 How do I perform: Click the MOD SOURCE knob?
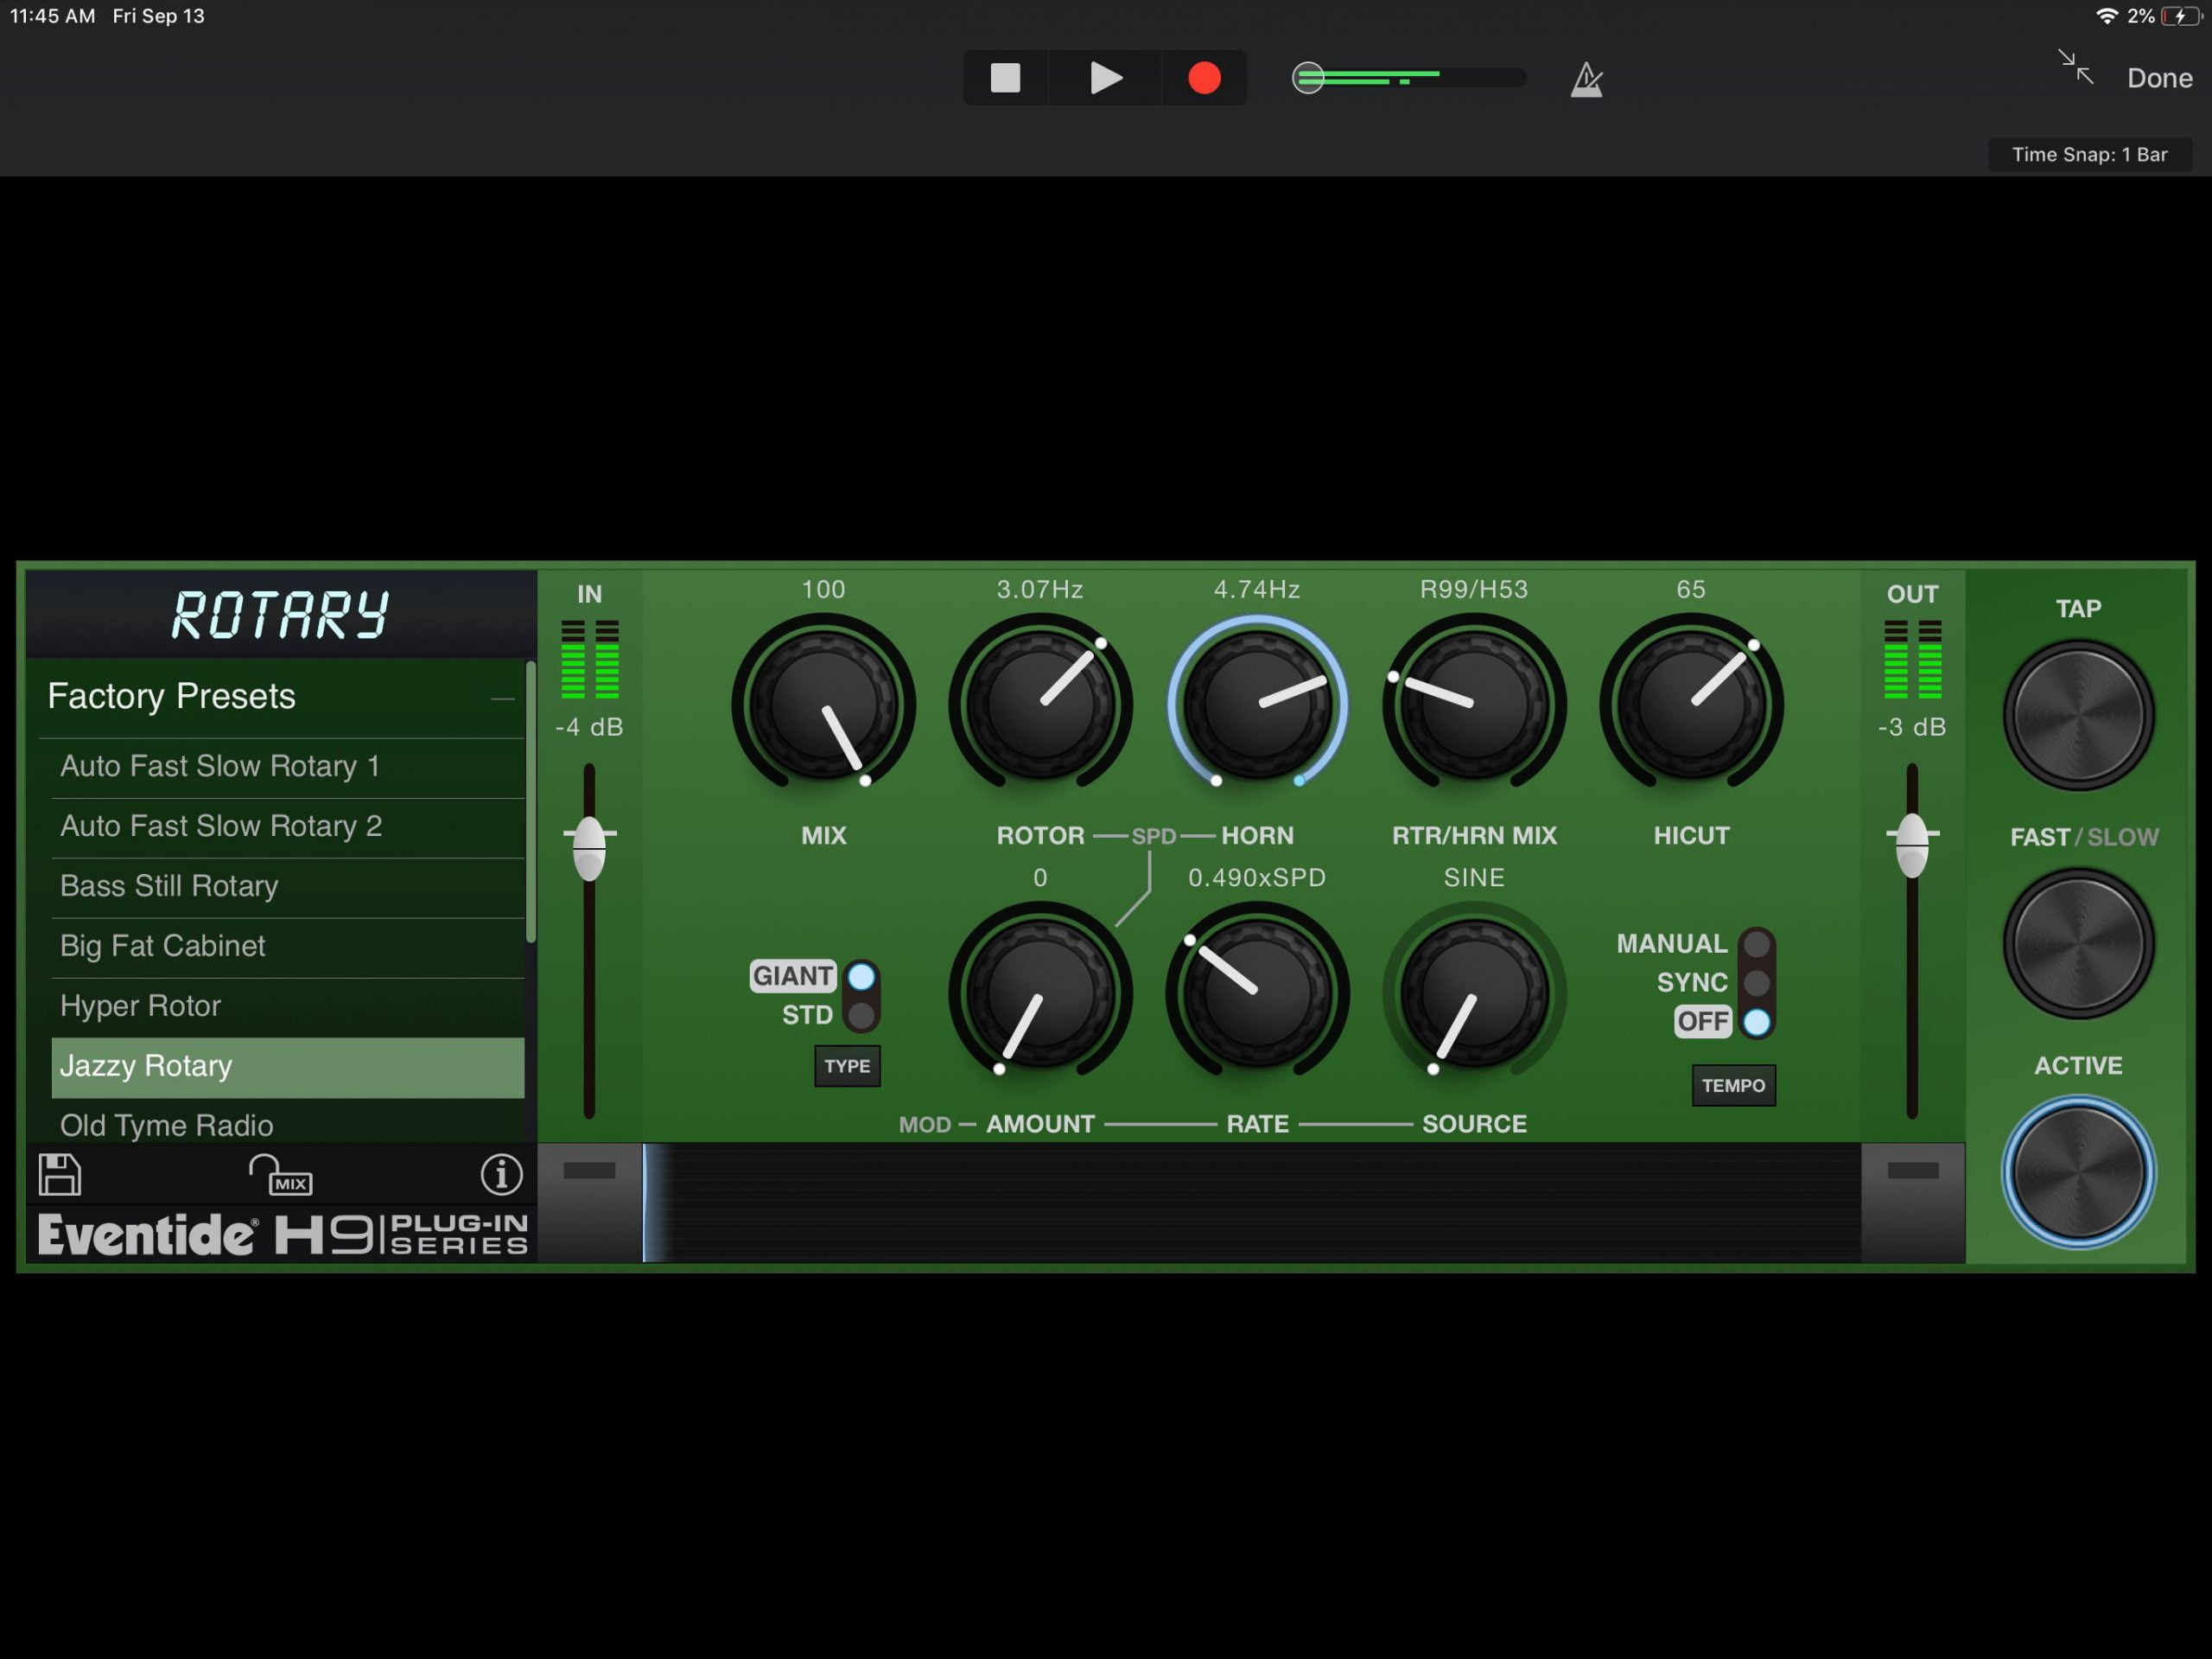1474,992
